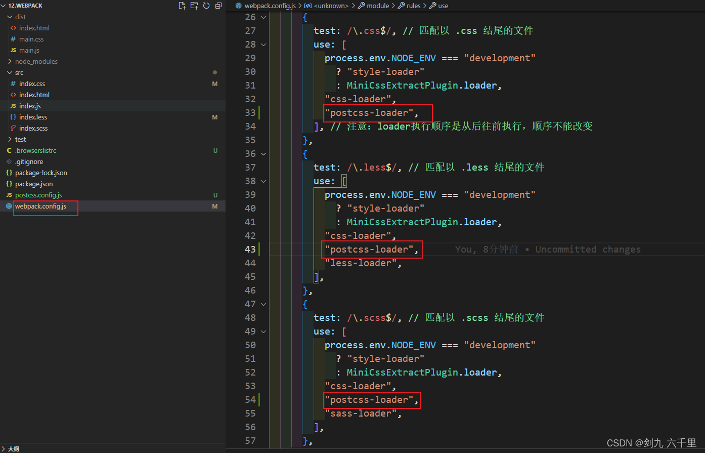This screenshot has height=453, width=705.
Task: Collapse the 12.WEBPACK root folder
Action: pyautogui.click(x=4, y=6)
